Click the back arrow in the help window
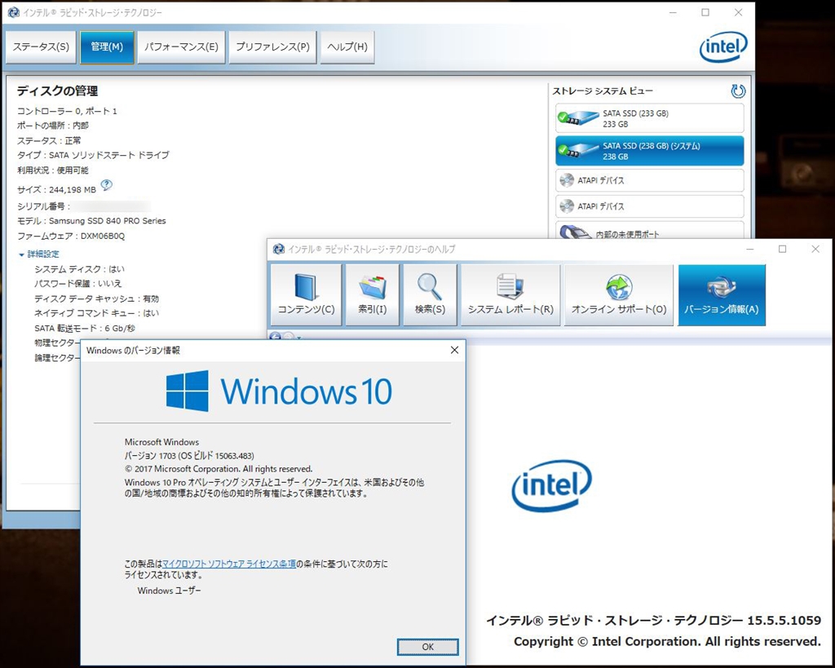The image size is (835, 668). click(x=276, y=337)
